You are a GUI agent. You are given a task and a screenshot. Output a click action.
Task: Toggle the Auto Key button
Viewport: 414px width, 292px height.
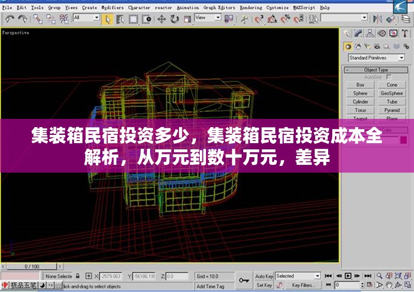click(x=264, y=276)
